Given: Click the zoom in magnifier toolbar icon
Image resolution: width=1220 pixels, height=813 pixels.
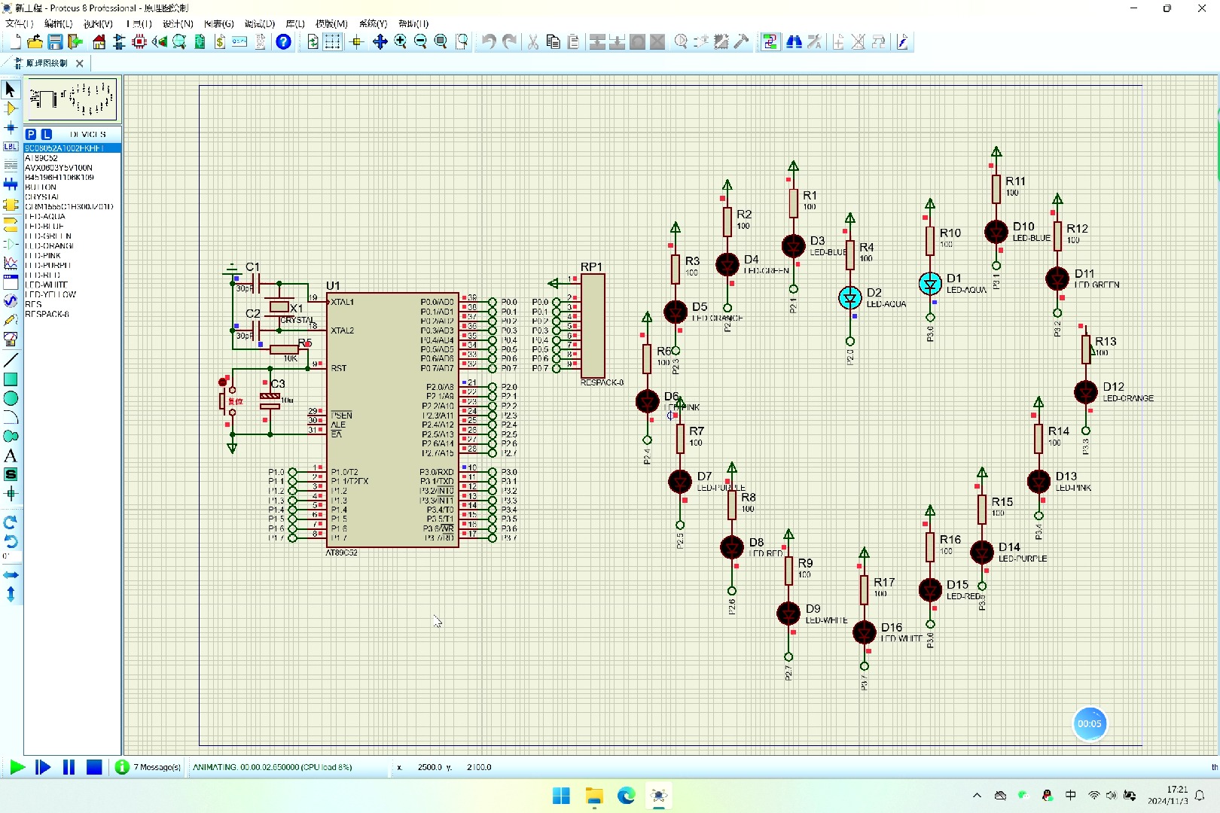Looking at the screenshot, I should pos(400,42).
